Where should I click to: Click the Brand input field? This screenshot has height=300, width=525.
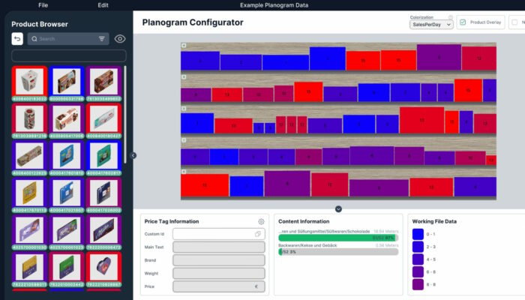[x=219, y=260]
